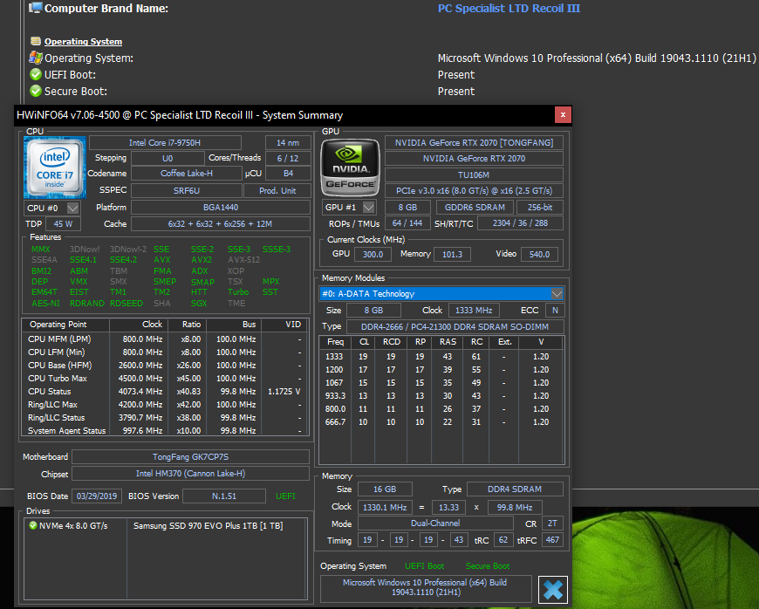Select the CPU Base (HFM) row
The width and height of the screenshot is (759, 609).
point(165,366)
